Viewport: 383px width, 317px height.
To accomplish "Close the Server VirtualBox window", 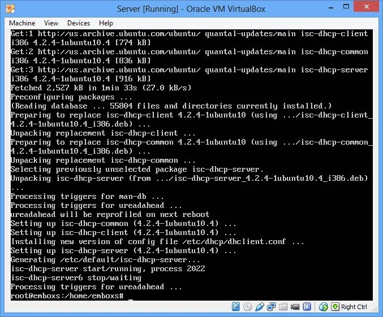I will pos(367,7).
